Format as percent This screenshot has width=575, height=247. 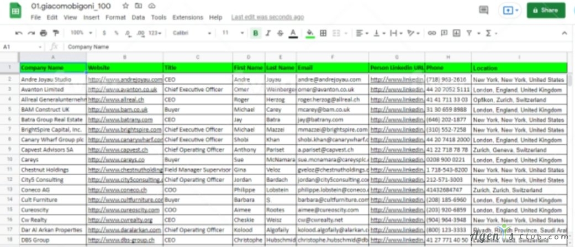click(116, 33)
